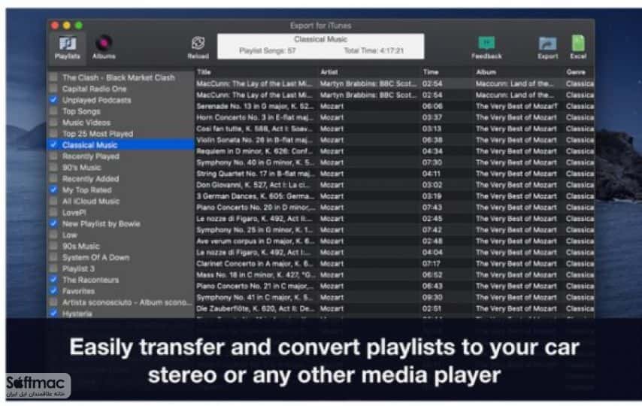Uncheck the Favorites checkbox
The width and height of the screenshot is (642, 406).
[53, 291]
